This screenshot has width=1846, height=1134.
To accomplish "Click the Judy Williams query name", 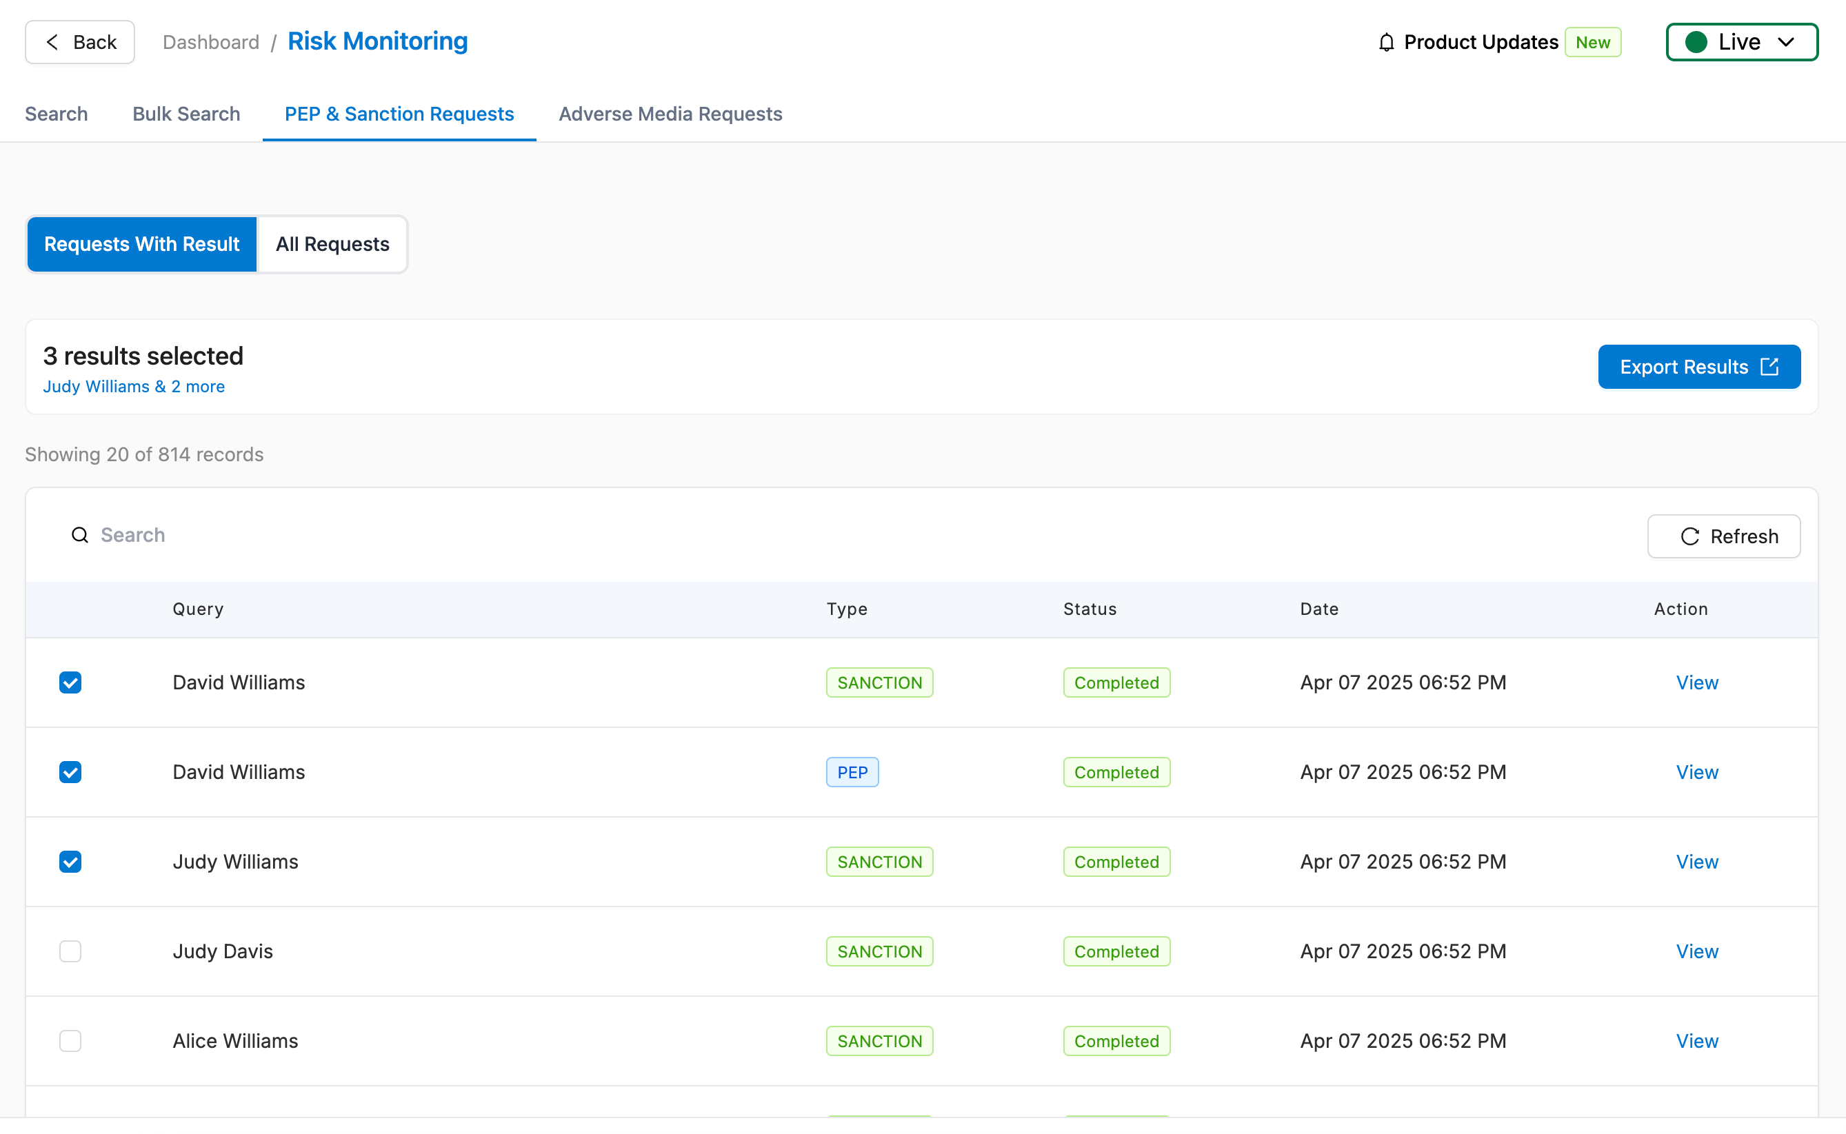I will [236, 862].
